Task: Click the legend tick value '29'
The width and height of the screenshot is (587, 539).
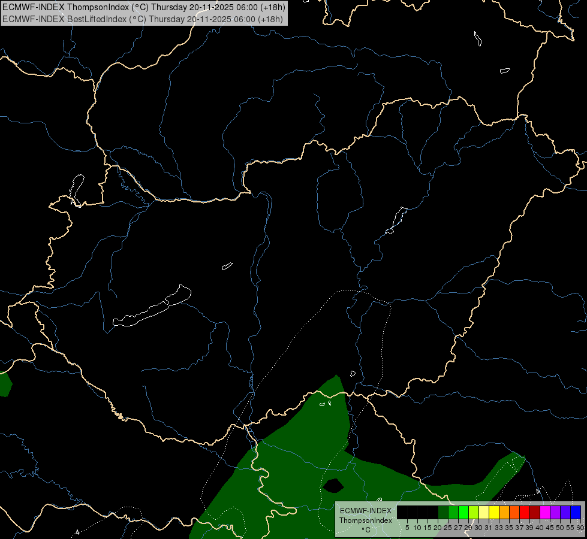Action: [x=468, y=528]
